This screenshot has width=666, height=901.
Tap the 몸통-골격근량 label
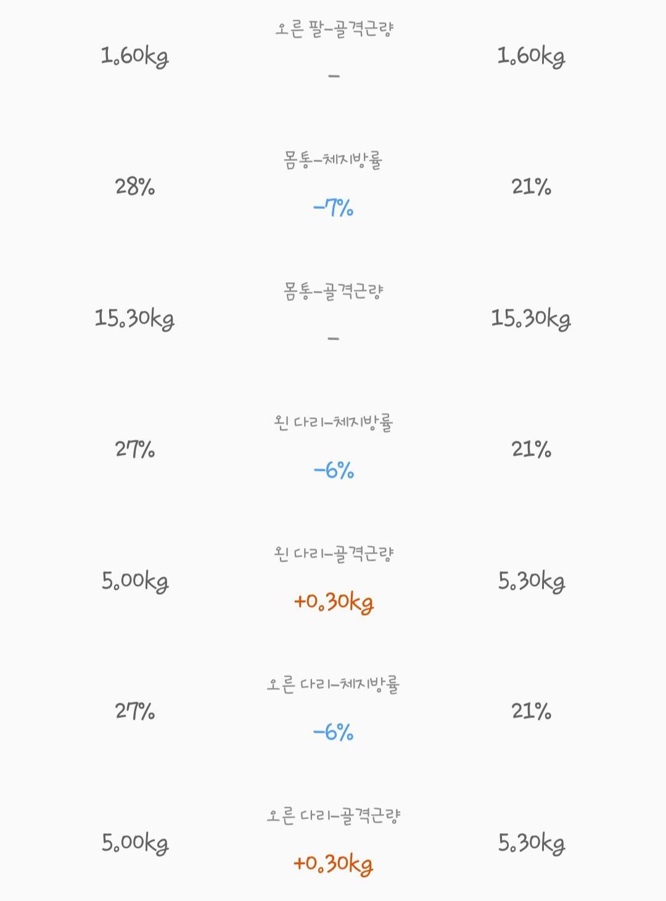[334, 291]
